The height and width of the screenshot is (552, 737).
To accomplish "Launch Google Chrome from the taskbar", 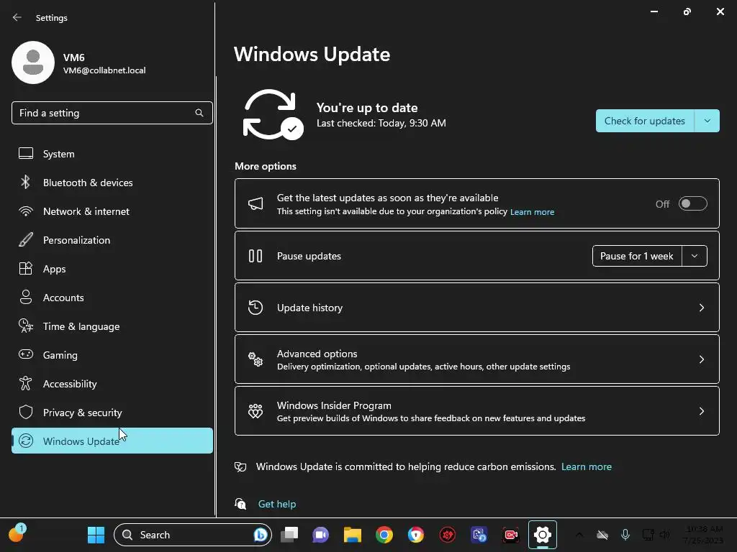I will click(x=384, y=535).
